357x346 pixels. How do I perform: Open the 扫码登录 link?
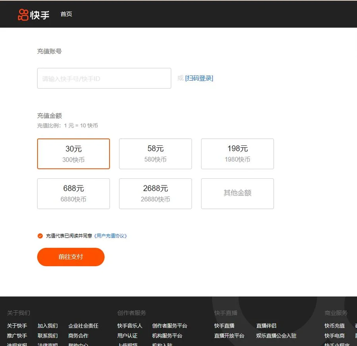point(199,78)
